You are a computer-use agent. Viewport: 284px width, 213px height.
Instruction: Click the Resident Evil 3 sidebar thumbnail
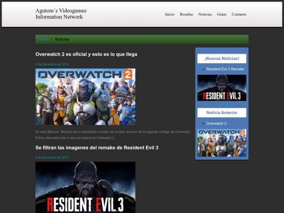pos(222,88)
